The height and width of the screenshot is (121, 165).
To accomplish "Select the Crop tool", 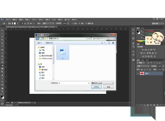I will (x=2, y=43).
